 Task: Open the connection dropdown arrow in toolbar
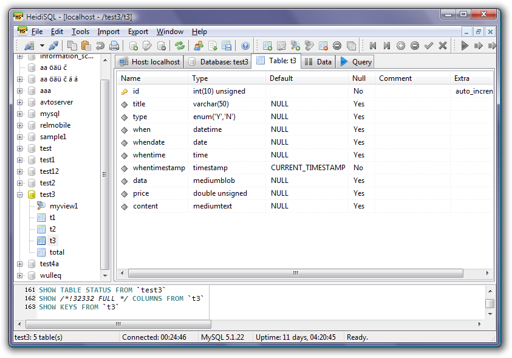[42, 46]
